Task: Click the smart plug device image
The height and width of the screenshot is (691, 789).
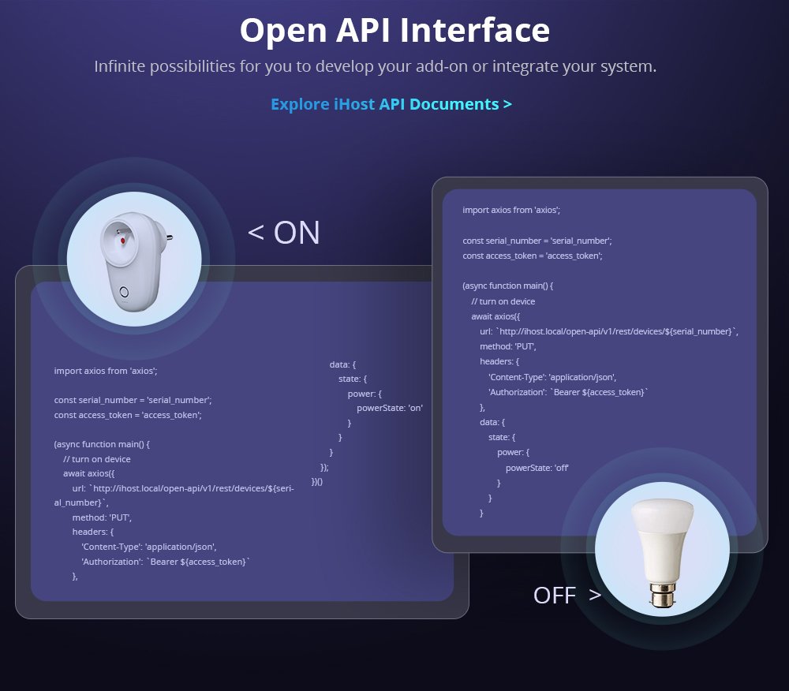Action: pos(134,260)
